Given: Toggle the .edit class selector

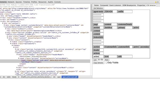Looking at the screenshot, I should click(120, 56).
